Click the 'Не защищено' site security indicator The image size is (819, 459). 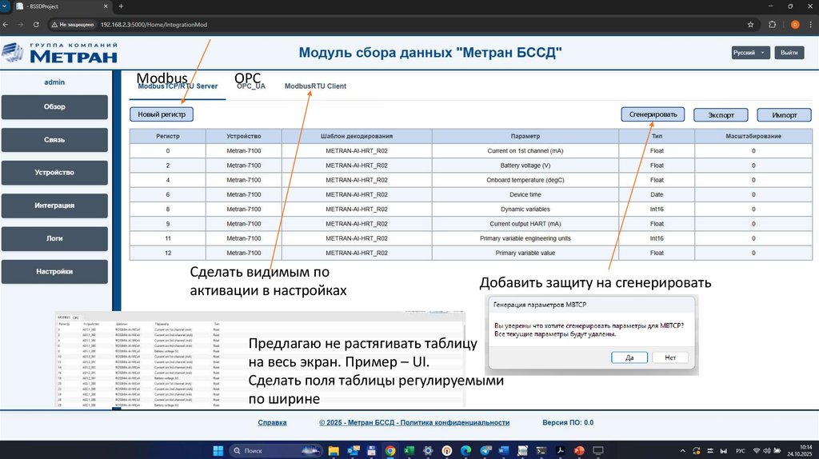pos(72,25)
